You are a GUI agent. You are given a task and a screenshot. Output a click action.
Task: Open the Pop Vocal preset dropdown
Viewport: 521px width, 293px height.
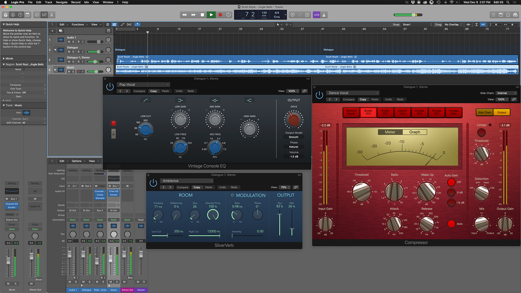[x=144, y=85]
